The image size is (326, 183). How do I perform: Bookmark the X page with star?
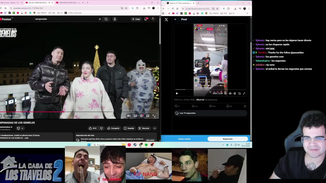(x=217, y=9)
